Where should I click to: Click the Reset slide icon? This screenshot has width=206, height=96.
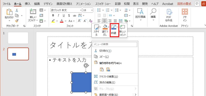click(41, 15)
